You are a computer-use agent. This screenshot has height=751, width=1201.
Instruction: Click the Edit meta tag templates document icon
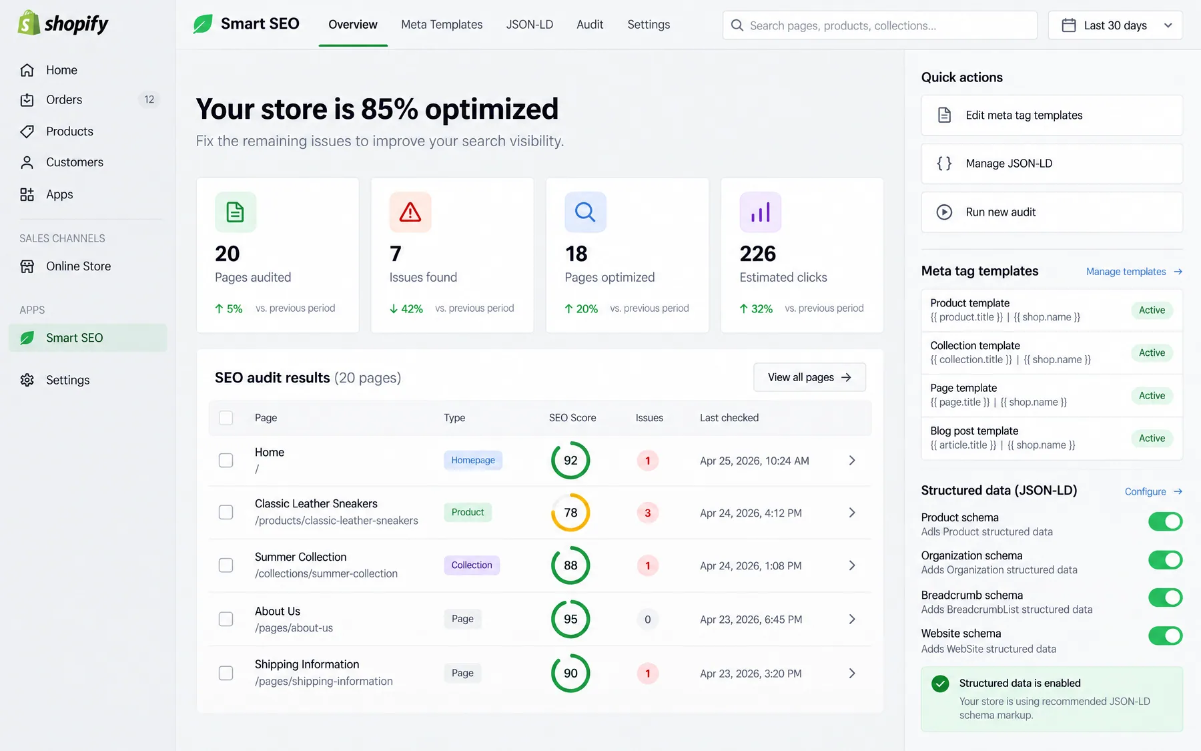(x=944, y=115)
